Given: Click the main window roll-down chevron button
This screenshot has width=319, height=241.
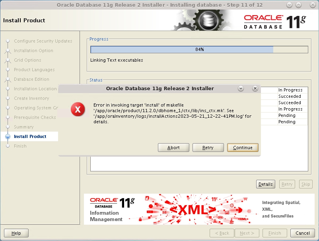Looking at the screenshot, I should 289,5.
